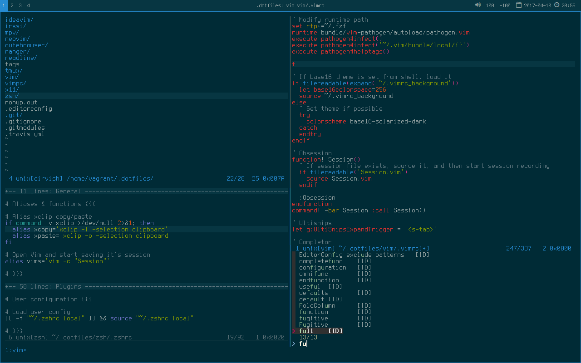Viewport: 581px width, 363px height.
Task: Select the .travis.yml file
Action: click(25, 134)
